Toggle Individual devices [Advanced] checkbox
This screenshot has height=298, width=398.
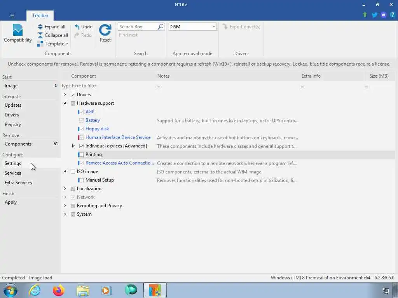click(82, 146)
